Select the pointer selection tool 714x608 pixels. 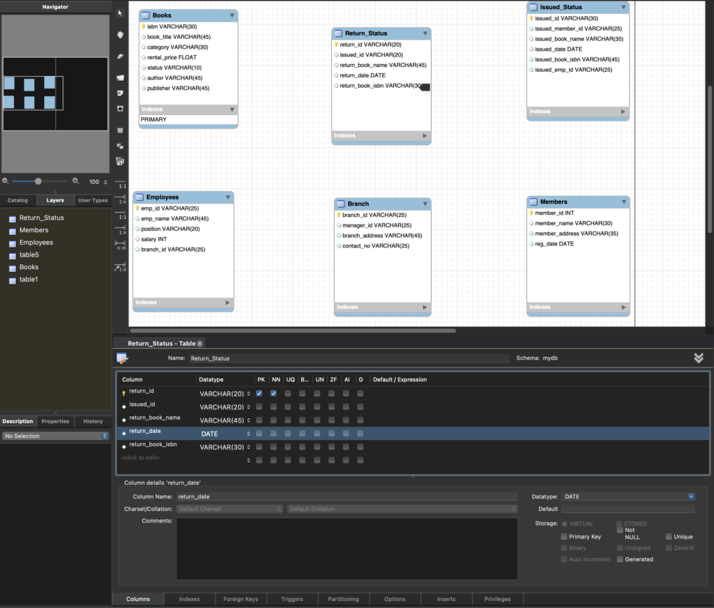pos(120,13)
